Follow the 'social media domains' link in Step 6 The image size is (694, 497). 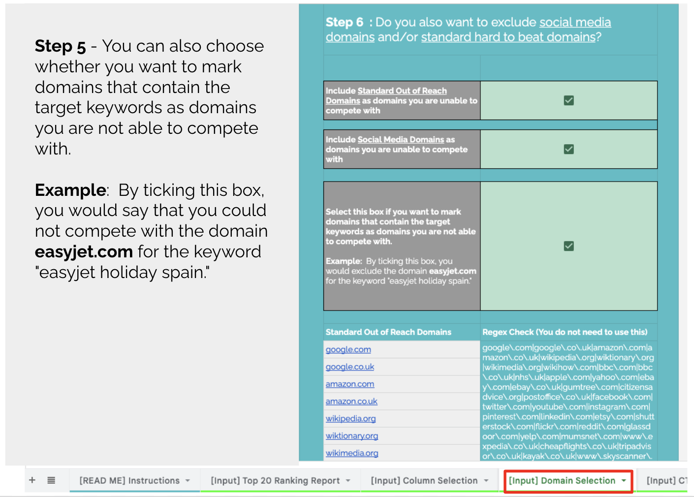[575, 23]
